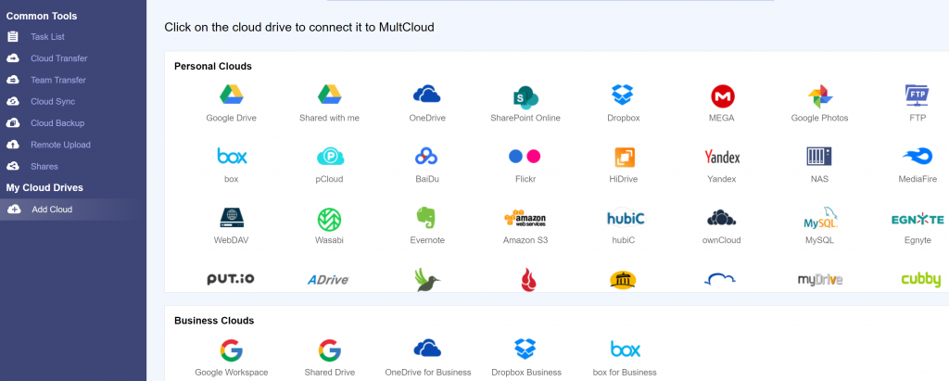
Task: Click the My Cloud Drives heading
Action: click(x=44, y=188)
